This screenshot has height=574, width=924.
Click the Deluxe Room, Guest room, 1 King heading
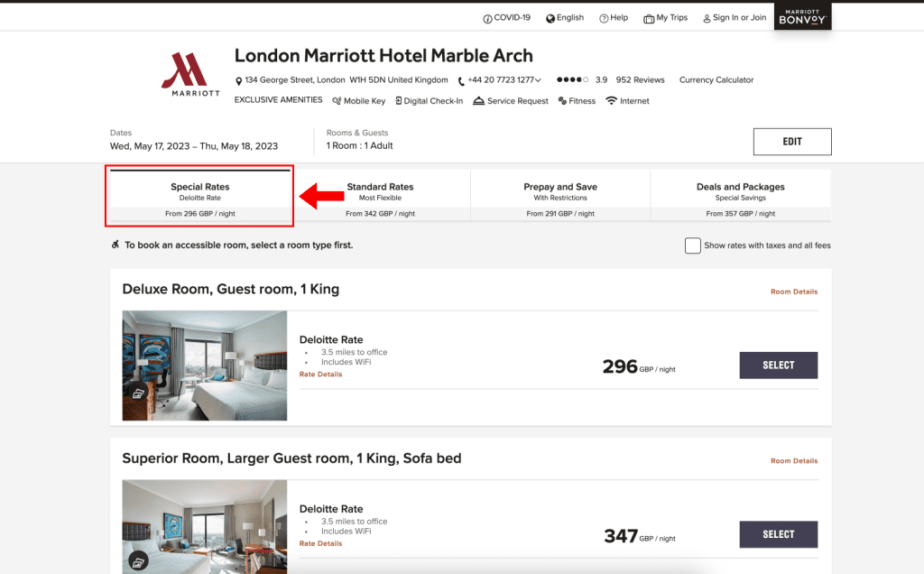[230, 290]
